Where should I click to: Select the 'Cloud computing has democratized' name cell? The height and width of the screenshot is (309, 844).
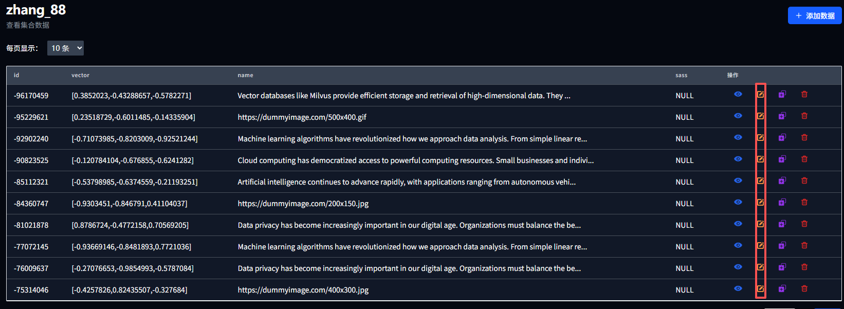pos(415,160)
